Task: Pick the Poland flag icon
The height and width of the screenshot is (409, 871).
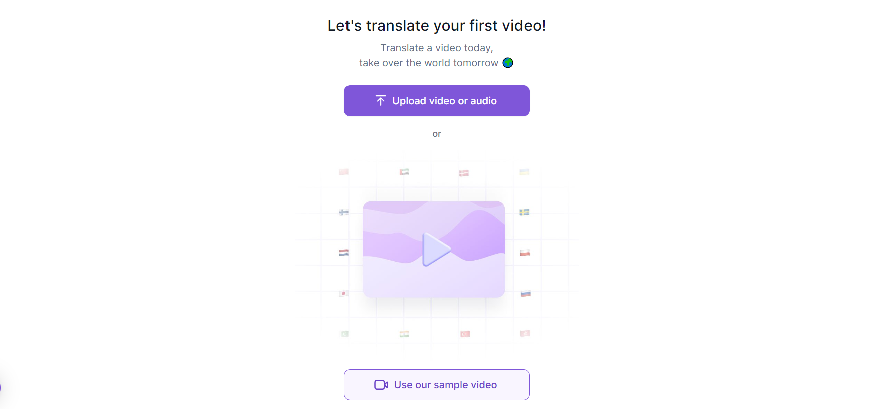Action: [x=525, y=253]
